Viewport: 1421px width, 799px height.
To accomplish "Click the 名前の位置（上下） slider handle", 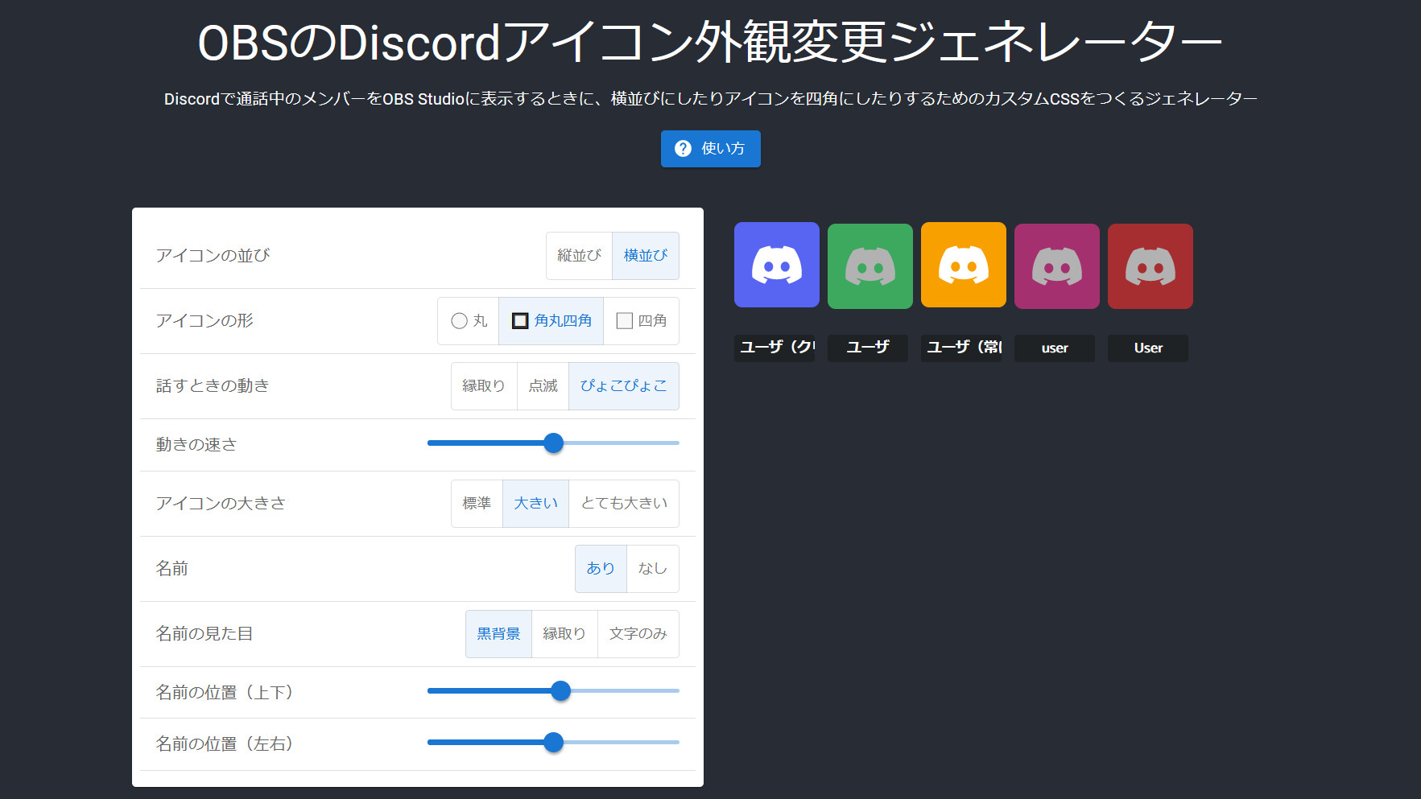I will pyautogui.click(x=560, y=691).
